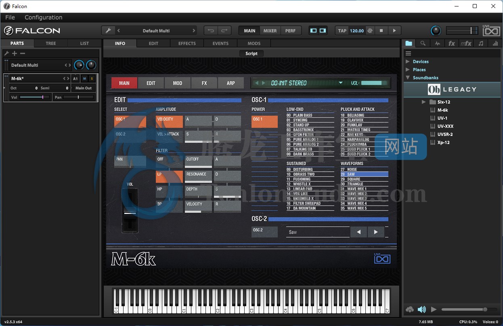Select next preset arrow in preset display

[264, 83]
